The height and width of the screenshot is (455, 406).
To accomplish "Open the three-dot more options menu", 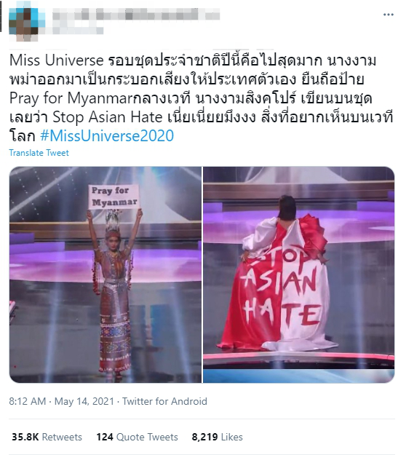I will (x=389, y=15).
